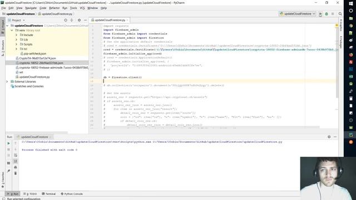The width and height of the screenshot is (356, 200).
Task: Hide the Project panel using the minus icon
Action: point(85,20)
